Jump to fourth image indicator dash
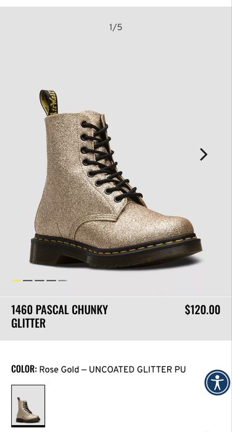Viewport: 232px width, 432px height. tap(51, 280)
